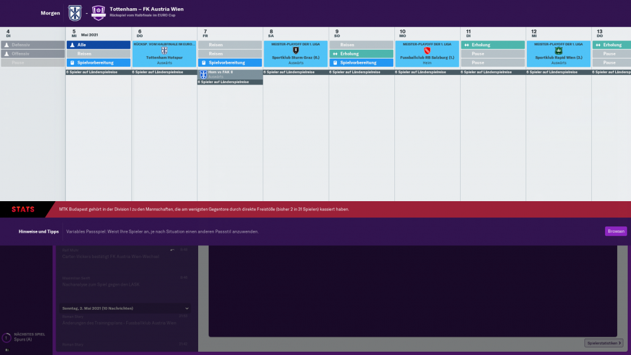Image resolution: width=631 pixels, height=355 pixels.
Task: Click 'Morgen' label in the top bar
Action: point(50,13)
